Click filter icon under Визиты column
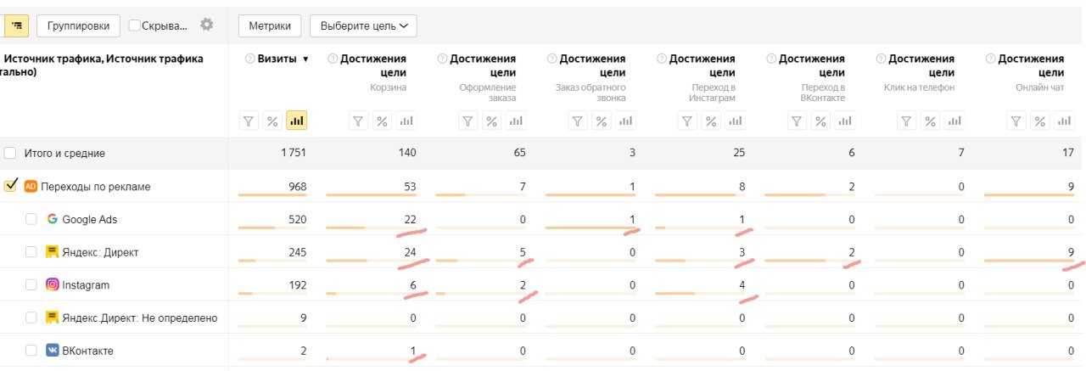This screenshot has height=371, width=1086. pyautogui.click(x=249, y=121)
